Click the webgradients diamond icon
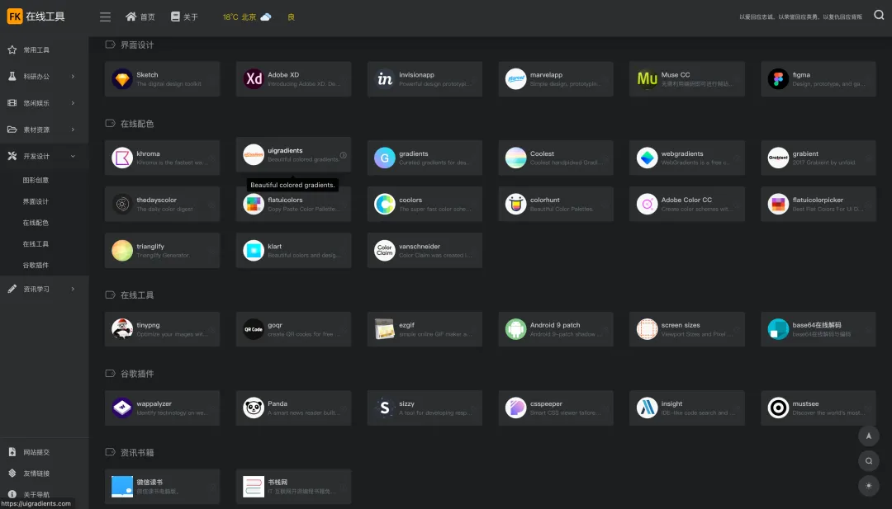Viewport: 892px width, 509px height. coord(647,158)
